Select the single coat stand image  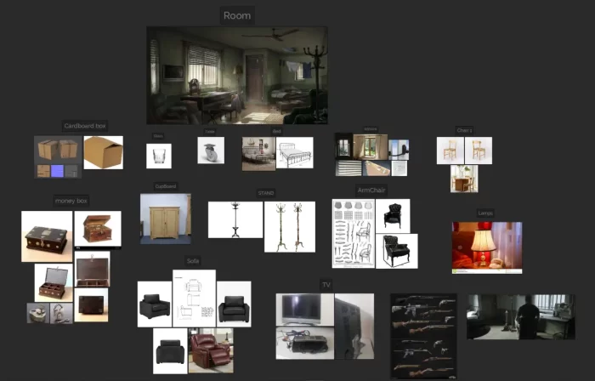tap(235, 219)
